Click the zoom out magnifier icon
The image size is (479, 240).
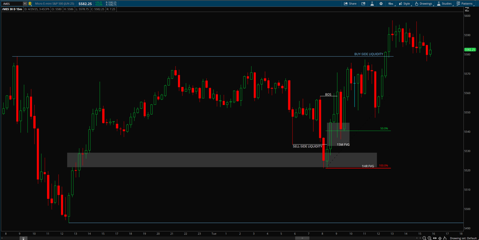(424, 238)
